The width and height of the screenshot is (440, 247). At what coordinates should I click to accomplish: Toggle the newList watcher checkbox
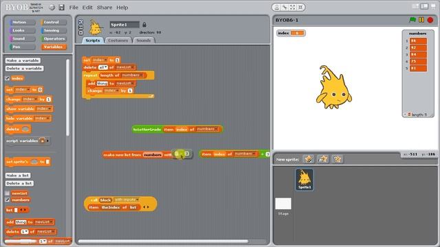click(8, 193)
